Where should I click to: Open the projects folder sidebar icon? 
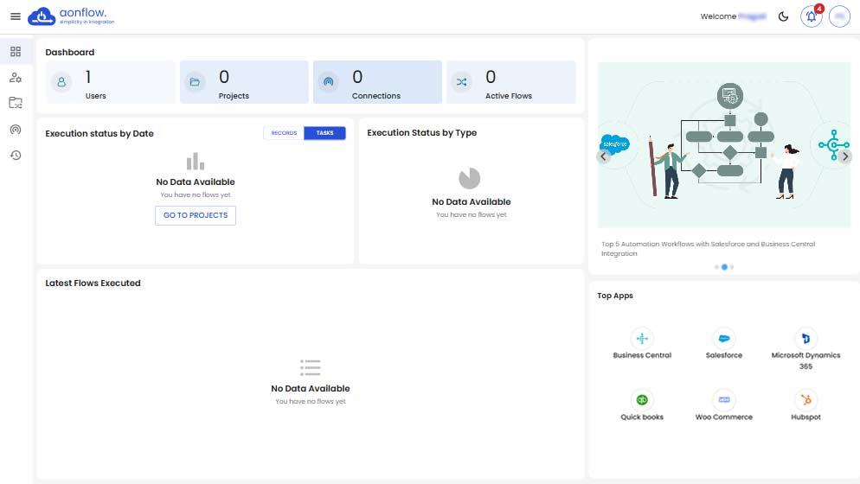click(x=16, y=104)
